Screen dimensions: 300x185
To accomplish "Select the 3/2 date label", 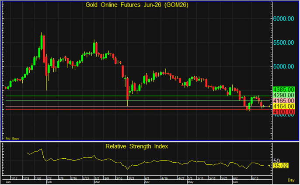I will 97,178.
